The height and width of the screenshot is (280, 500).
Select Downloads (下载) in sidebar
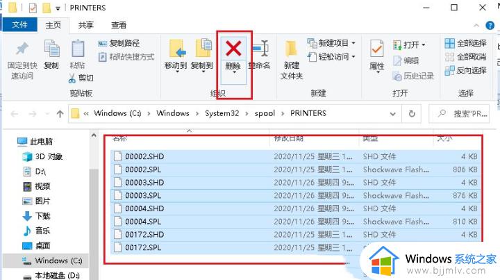37,216
